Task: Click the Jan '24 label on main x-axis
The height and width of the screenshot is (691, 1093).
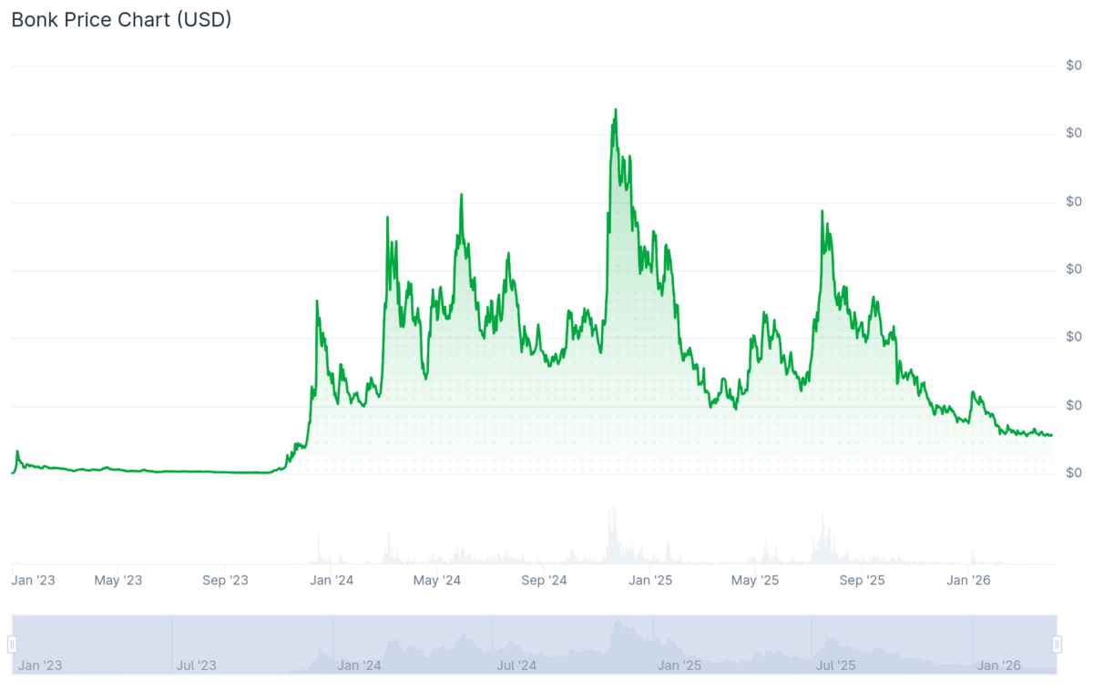Action: pyautogui.click(x=332, y=580)
